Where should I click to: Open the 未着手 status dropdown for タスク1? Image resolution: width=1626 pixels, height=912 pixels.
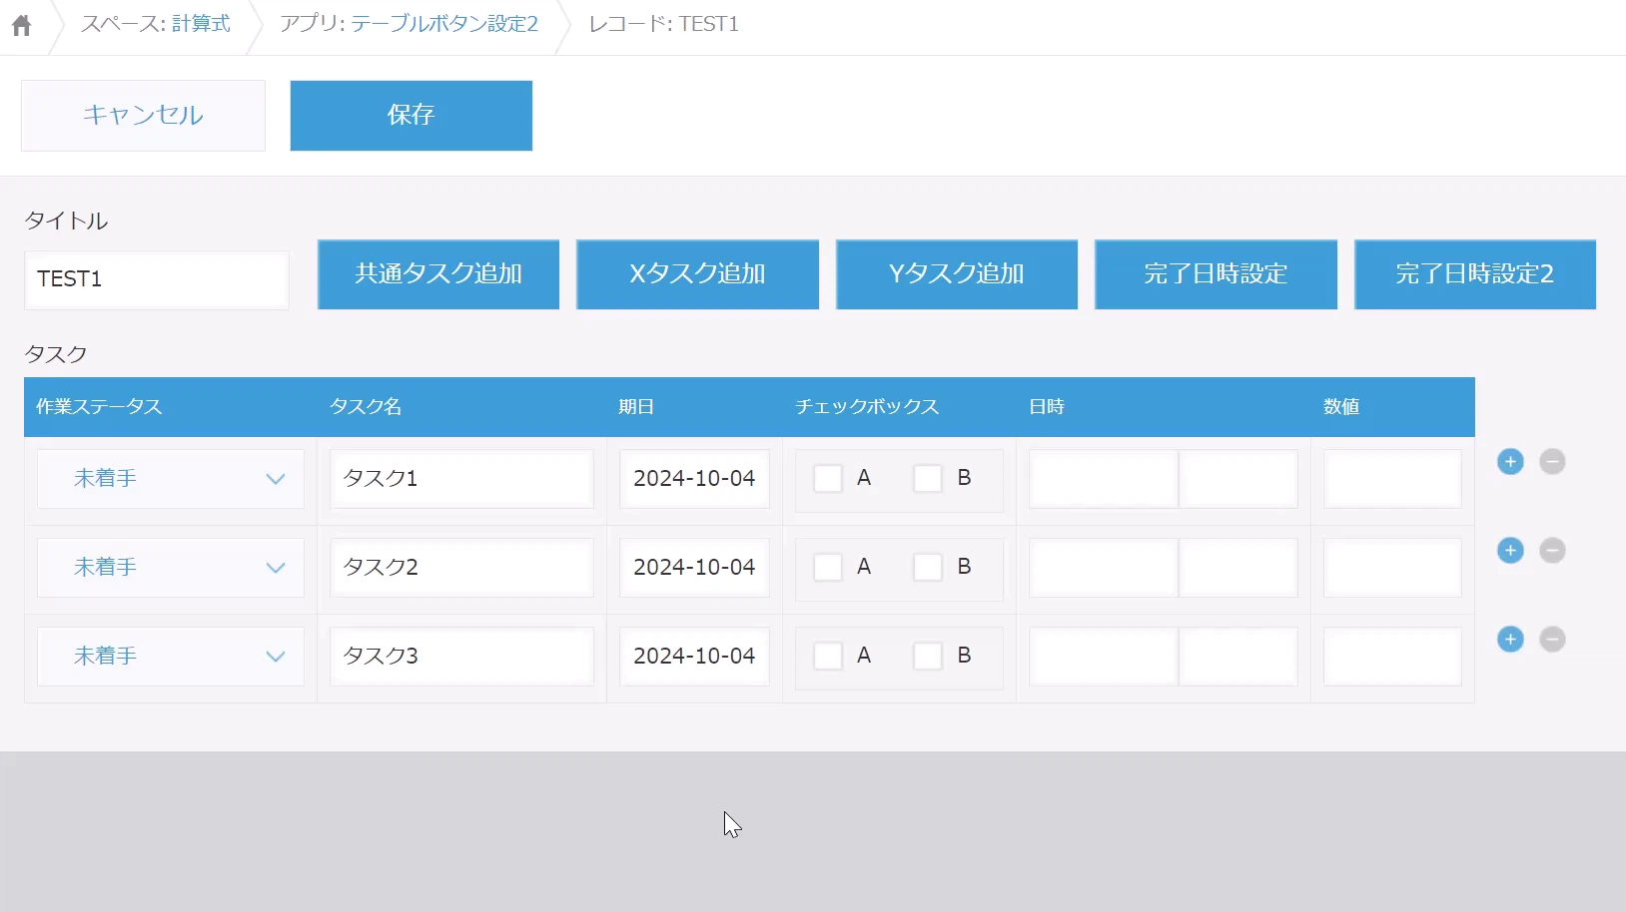tap(171, 479)
